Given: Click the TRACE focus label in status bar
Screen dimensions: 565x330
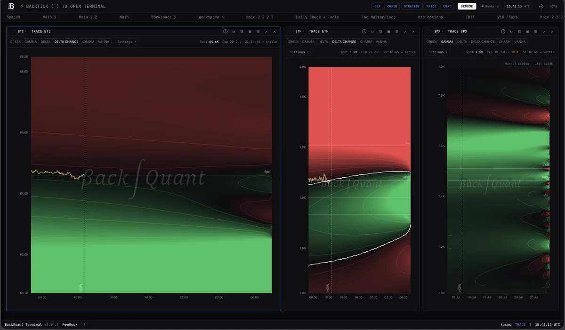Looking at the screenshot, I should (520, 324).
